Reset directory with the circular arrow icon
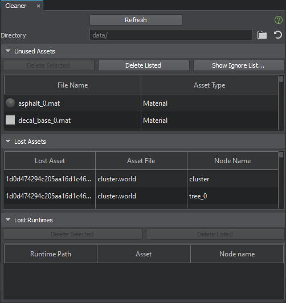The image size is (286, 303). 277,35
